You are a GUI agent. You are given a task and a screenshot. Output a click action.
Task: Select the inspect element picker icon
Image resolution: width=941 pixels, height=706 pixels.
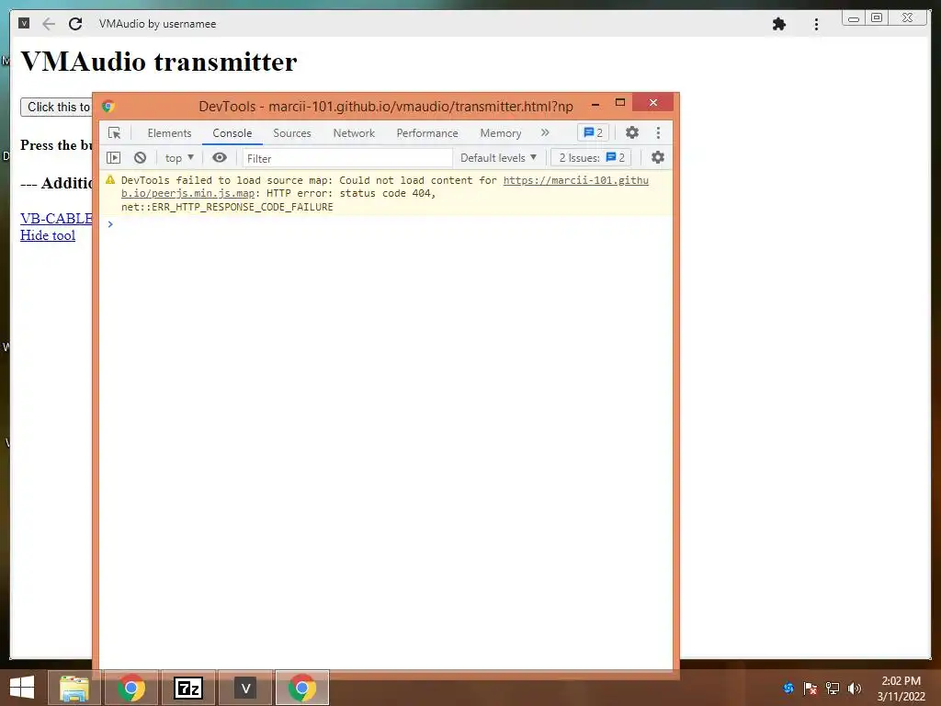(114, 132)
